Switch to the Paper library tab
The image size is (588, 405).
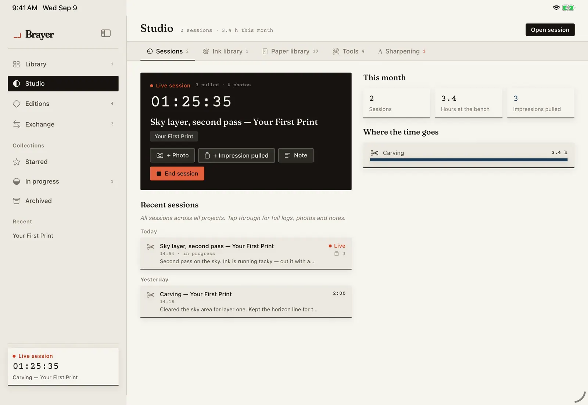click(290, 51)
